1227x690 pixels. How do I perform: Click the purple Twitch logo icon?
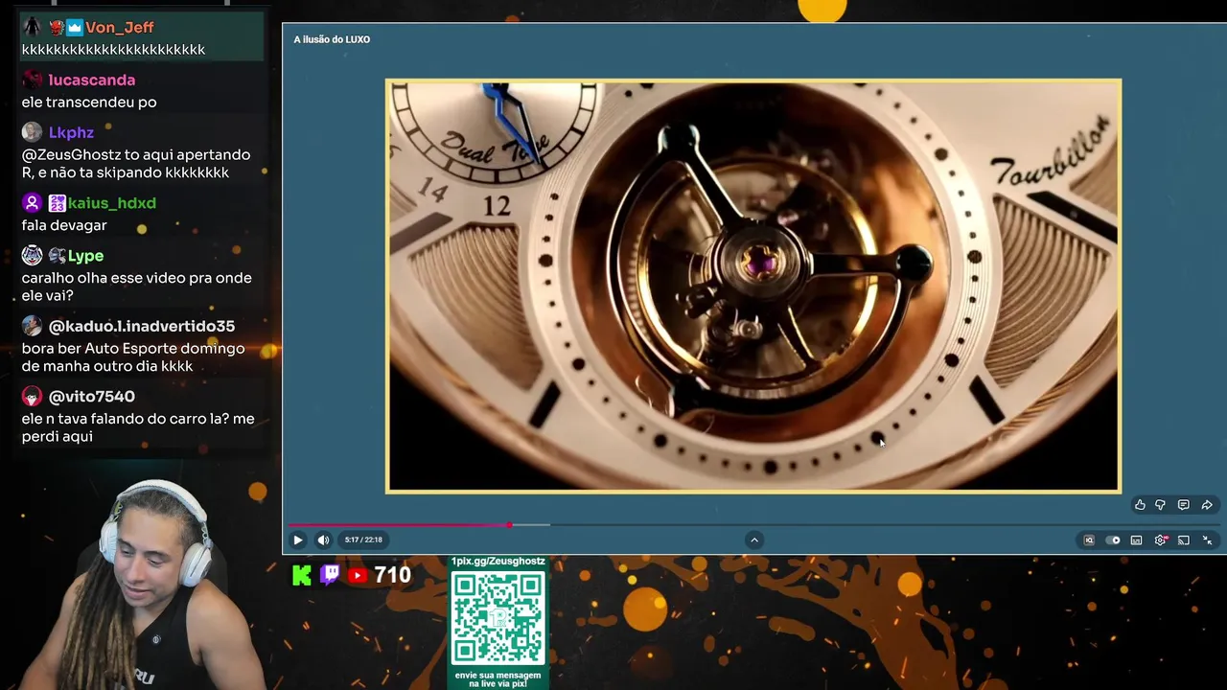tap(330, 575)
